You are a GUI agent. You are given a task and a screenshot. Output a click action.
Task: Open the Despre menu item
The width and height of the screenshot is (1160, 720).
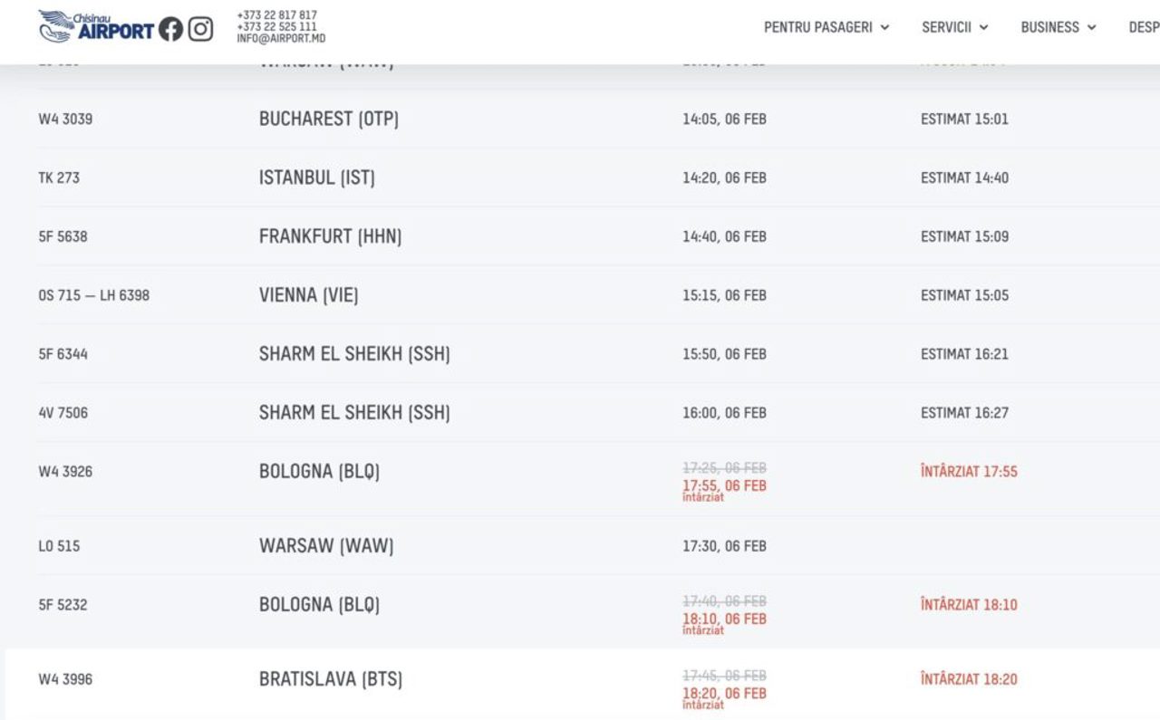click(x=1143, y=27)
